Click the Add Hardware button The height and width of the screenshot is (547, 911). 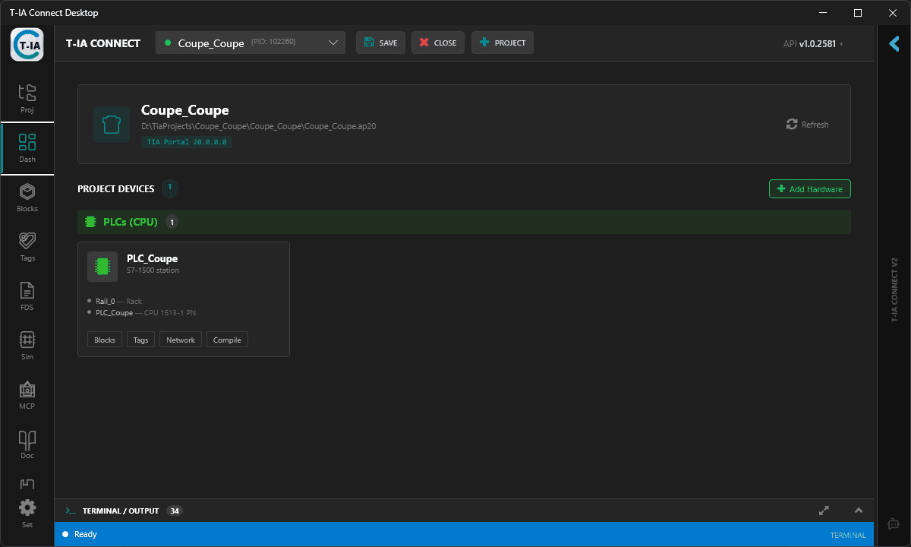click(809, 188)
